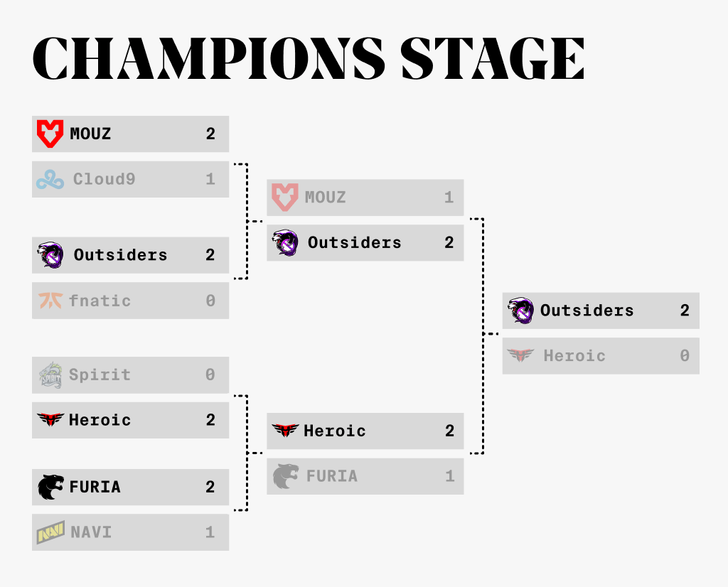Click the Team Spirit logo icon
This screenshot has width=728, height=587.
pyautogui.click(x=50, y=375)
